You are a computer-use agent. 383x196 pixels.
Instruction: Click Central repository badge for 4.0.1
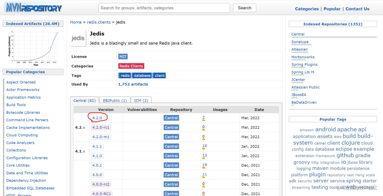(171, 165)
